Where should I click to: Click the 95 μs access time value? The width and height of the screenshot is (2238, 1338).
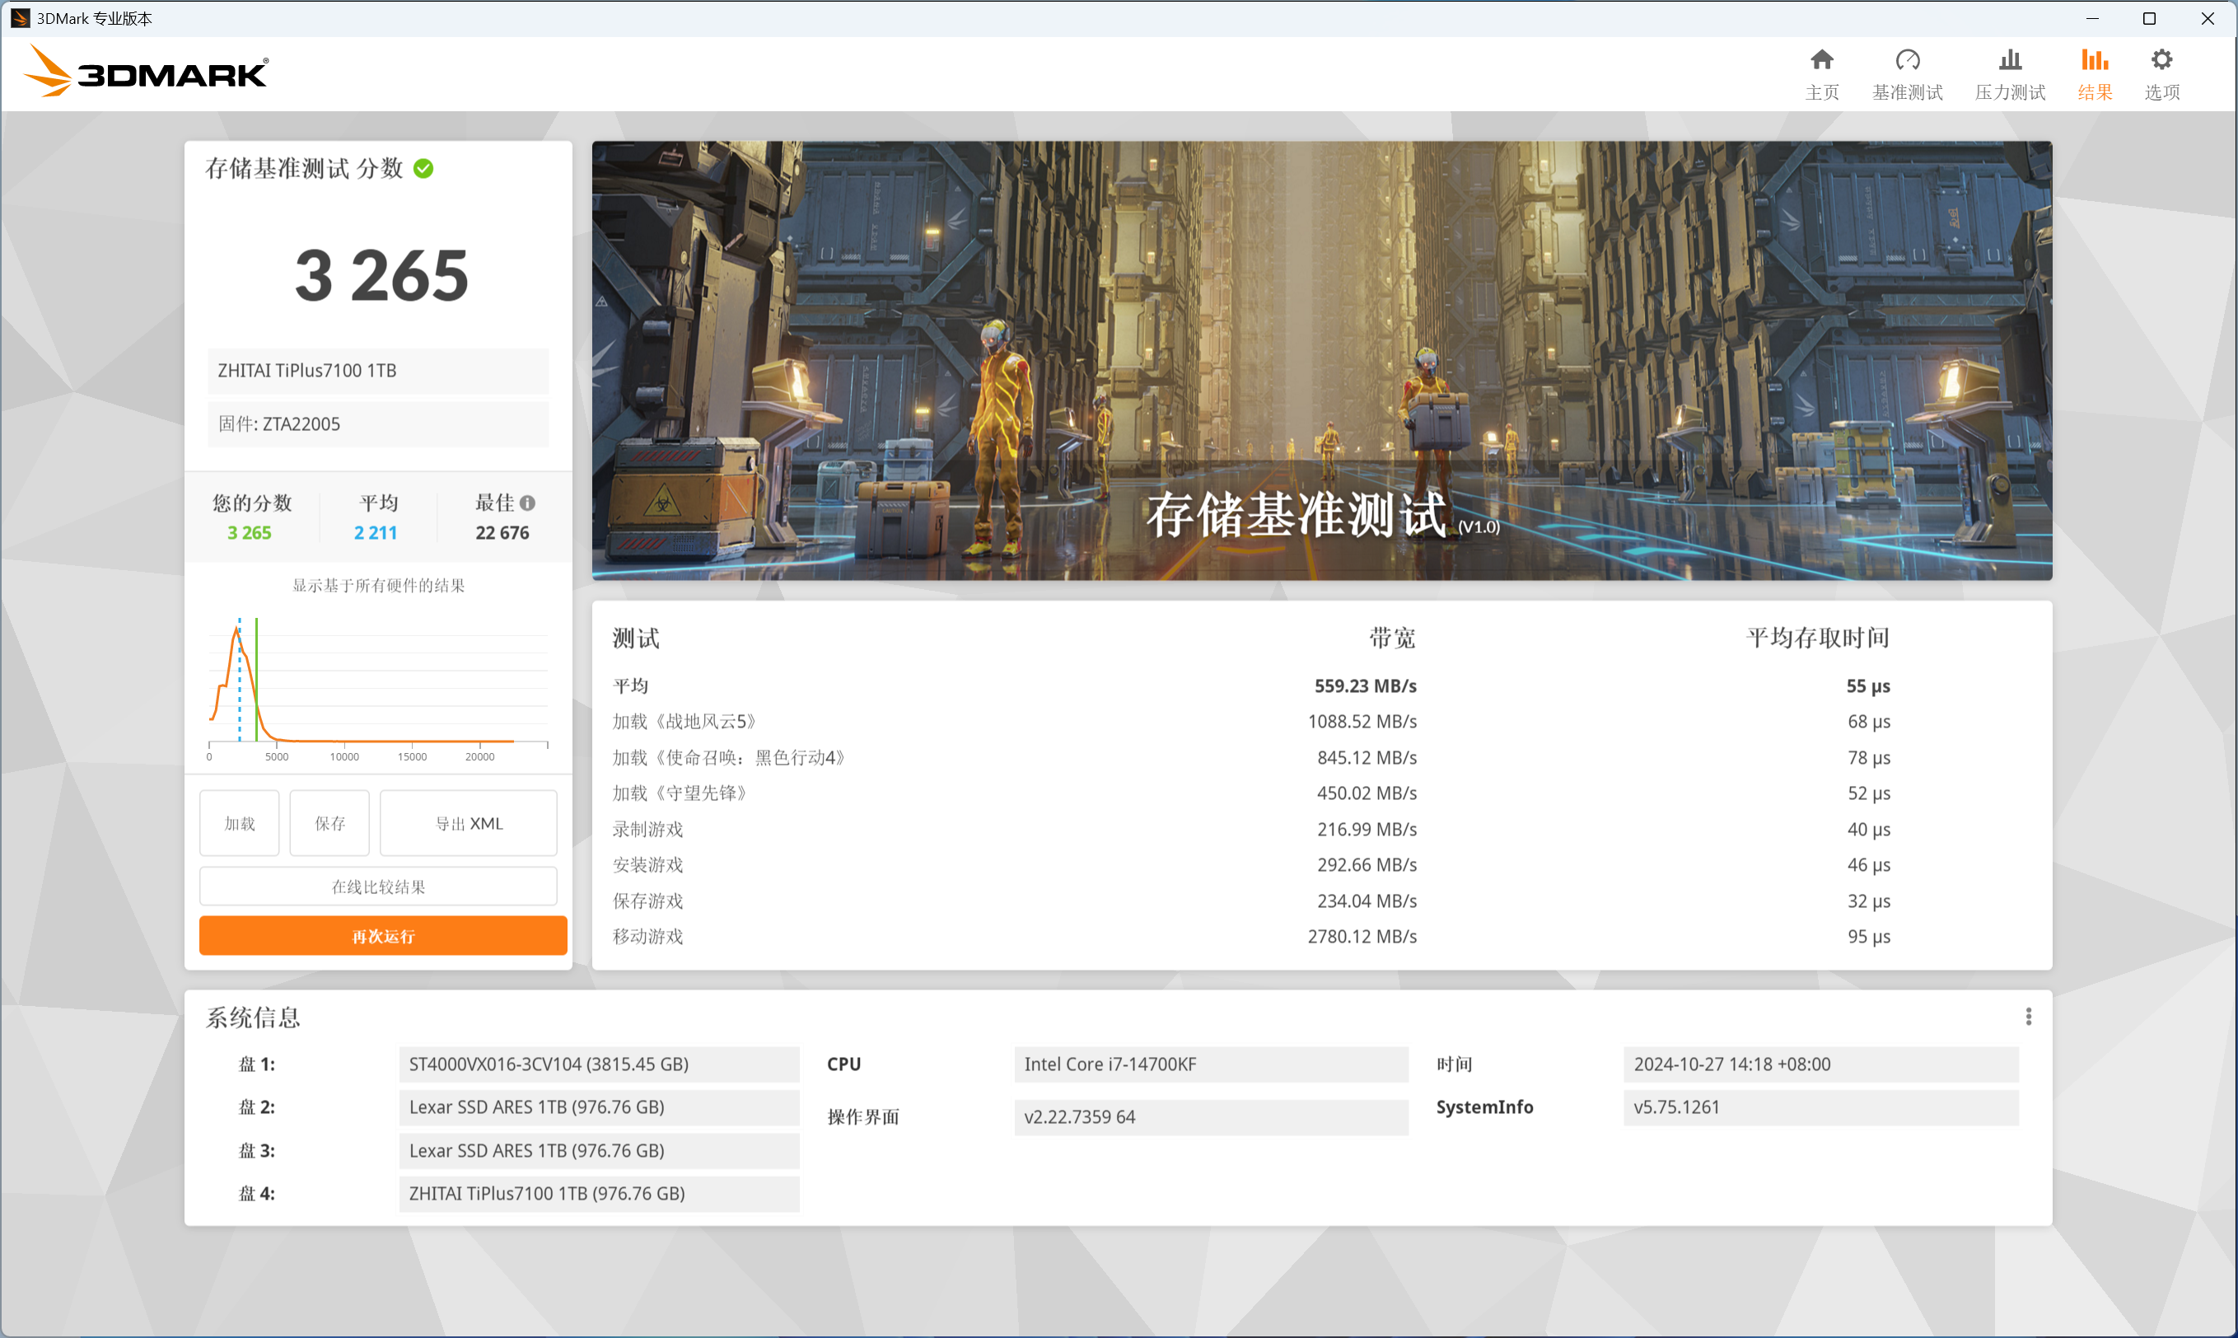(x=1868, y=937)
